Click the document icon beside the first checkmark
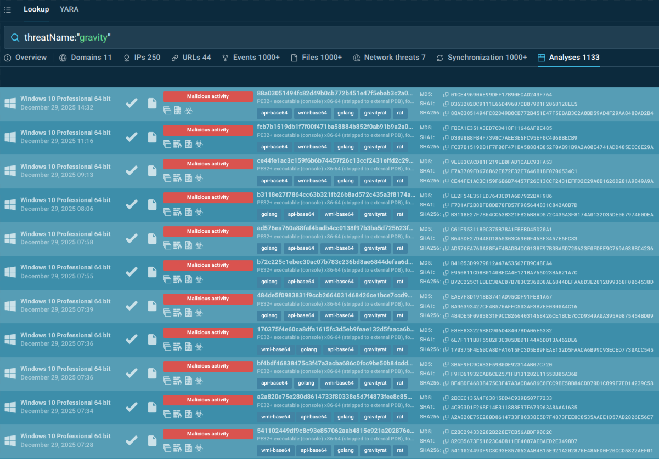The height and width of the screenshot is (459, 659). coord(152,103)
